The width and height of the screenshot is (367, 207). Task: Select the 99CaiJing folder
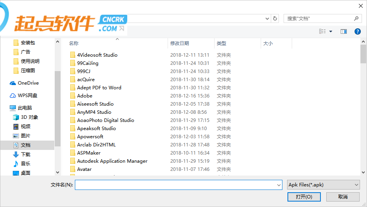[x=88, y=63]
